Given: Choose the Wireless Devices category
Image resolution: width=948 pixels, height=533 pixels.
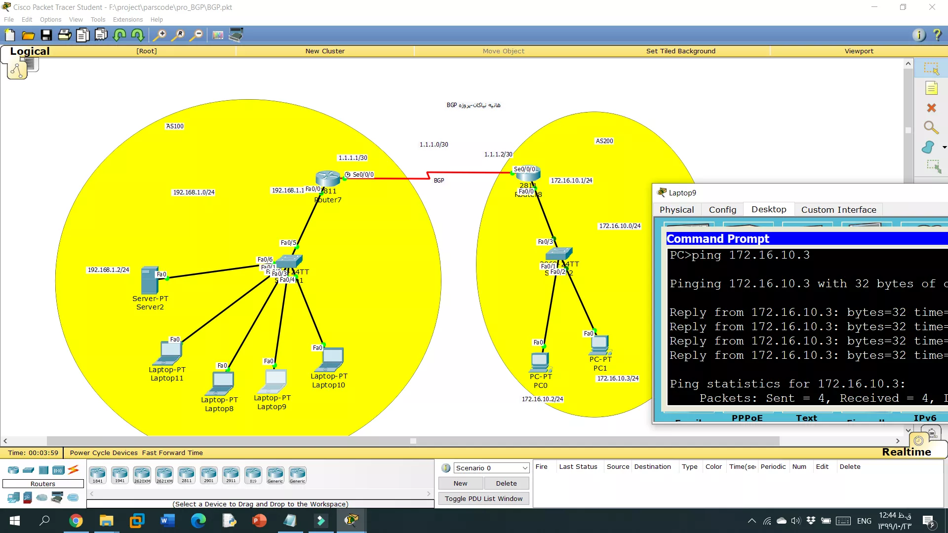Looking at the screenshot, I should [x=58, y=470].
